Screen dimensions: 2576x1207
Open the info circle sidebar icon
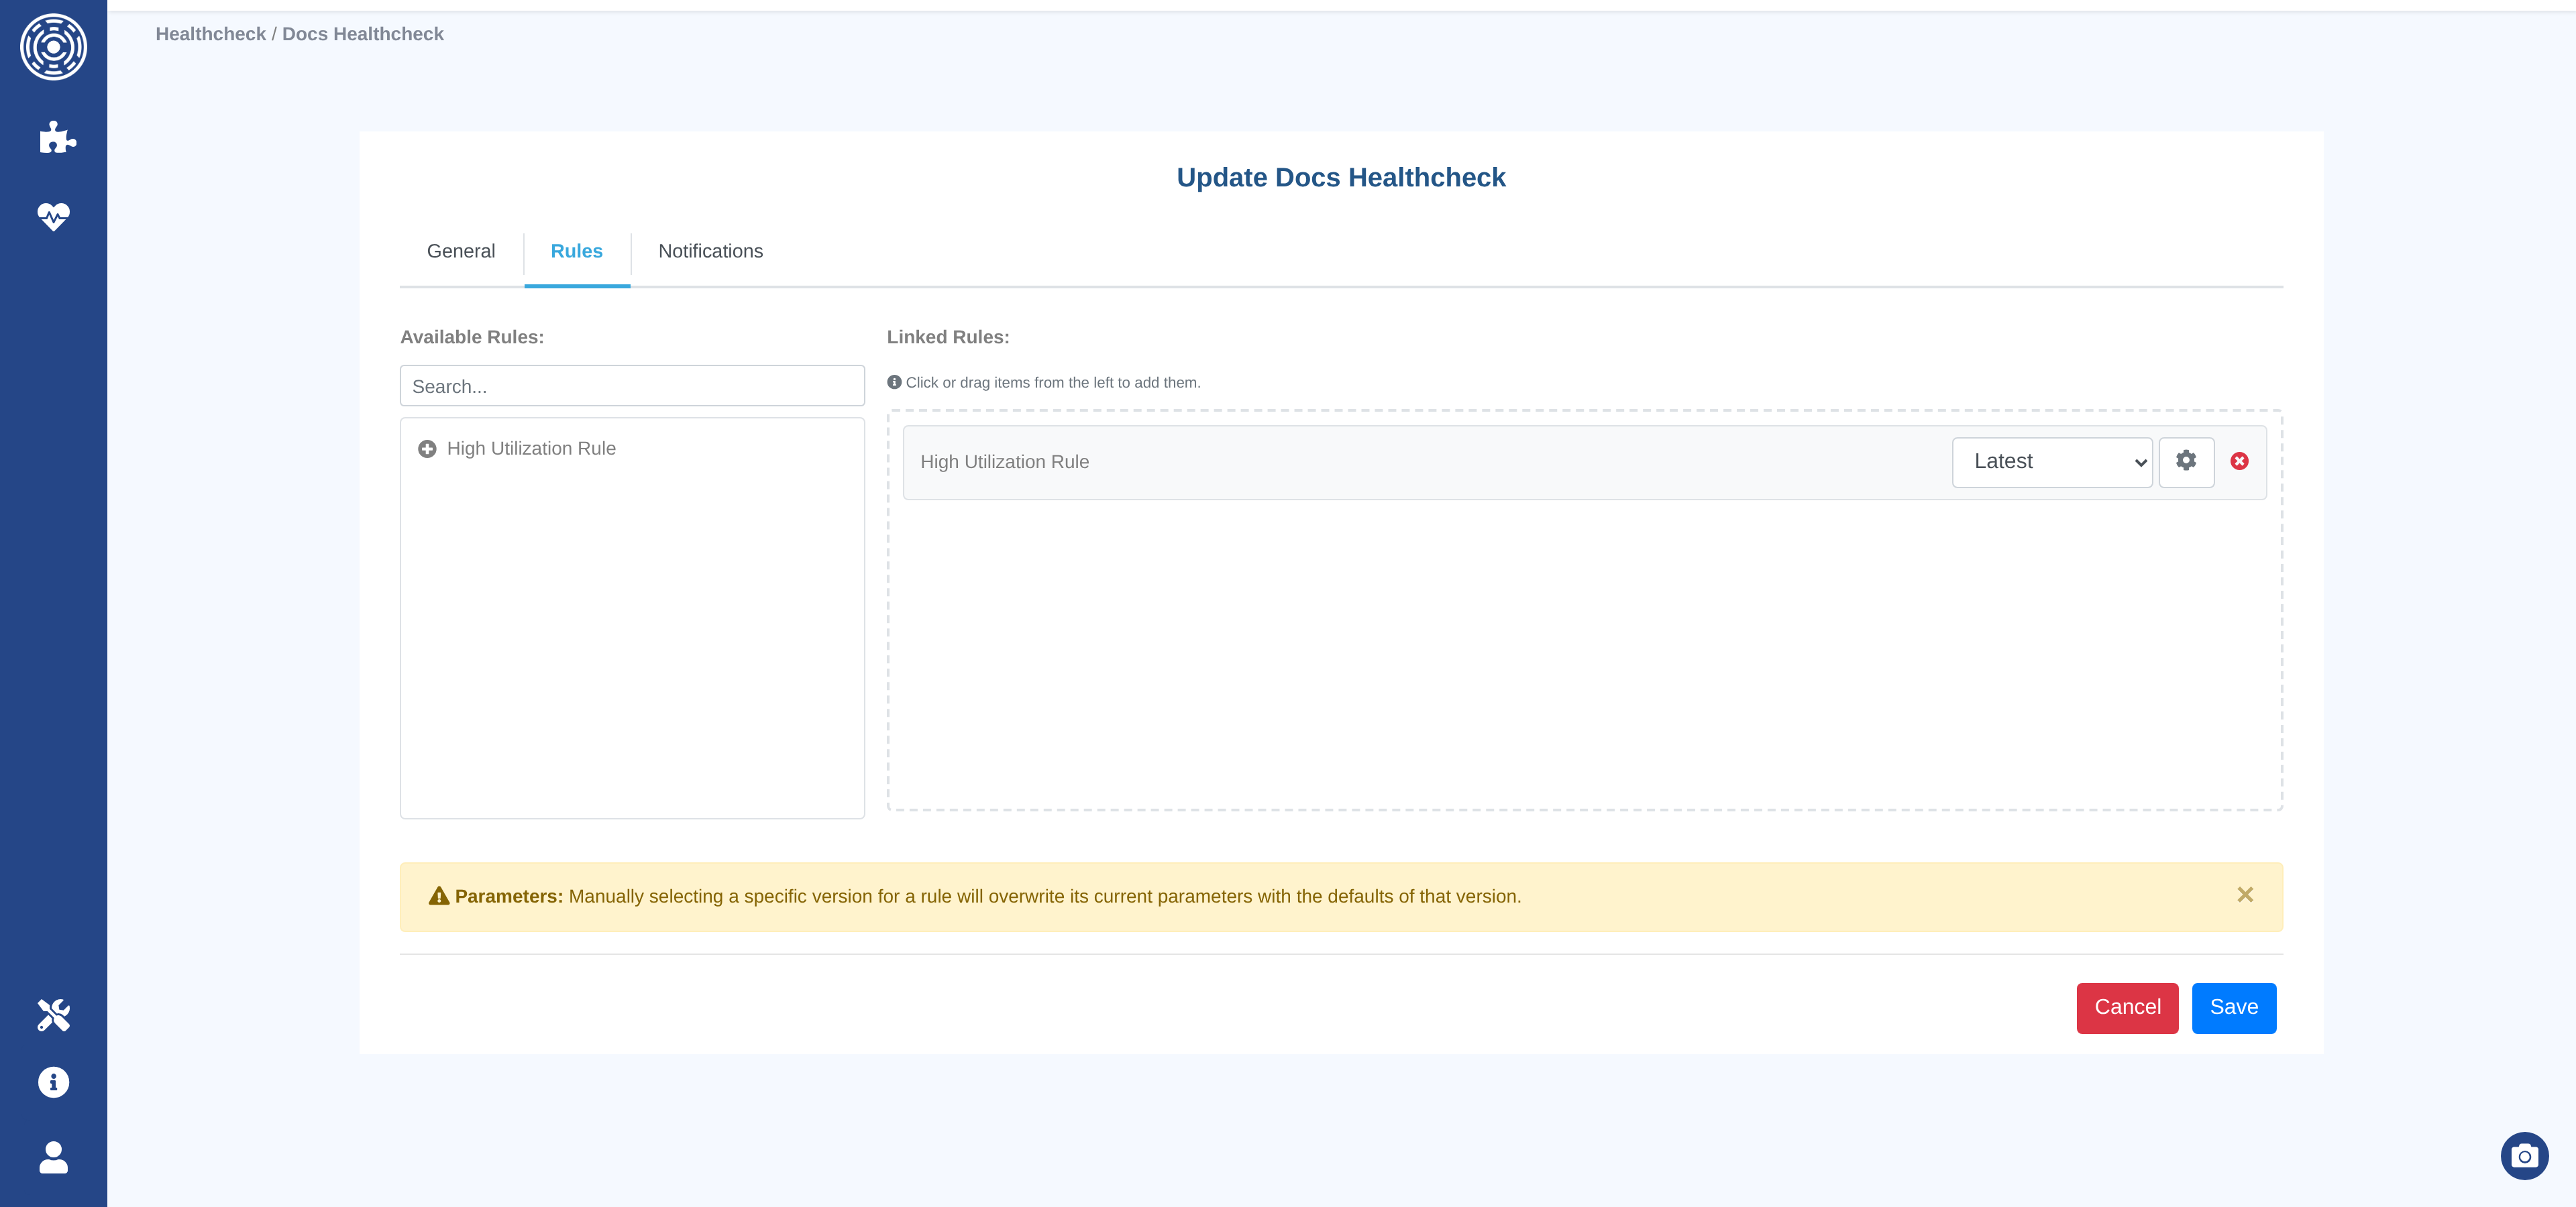click(53, 1082)
